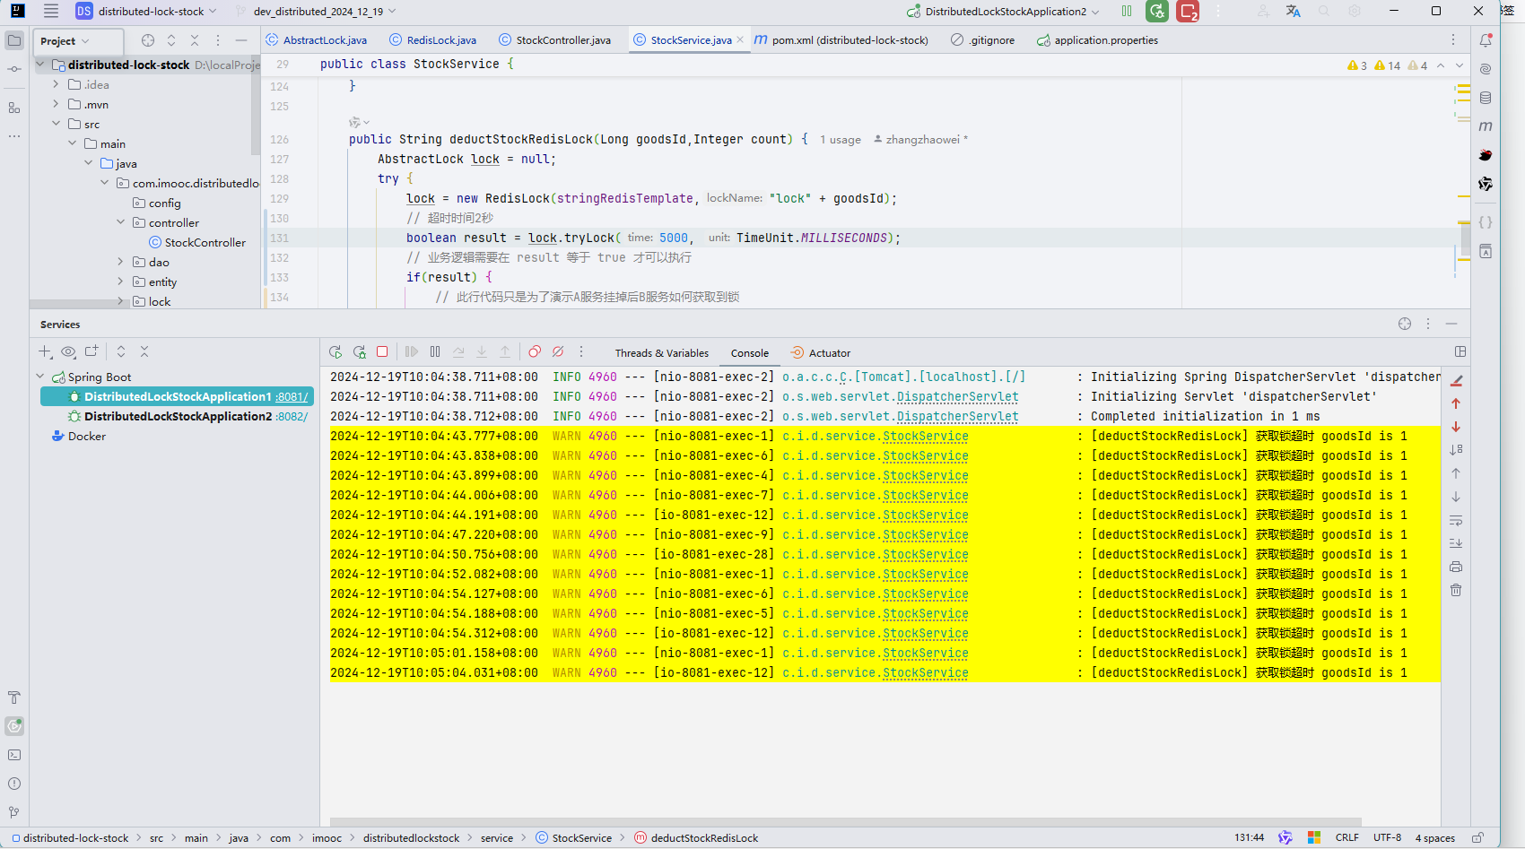Open the Maven tool window icon

coord(1486,126)
